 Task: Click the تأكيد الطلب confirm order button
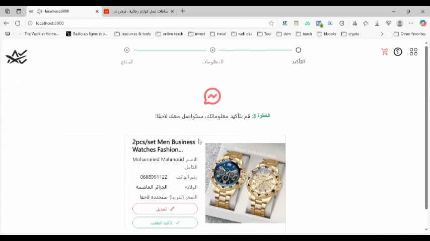point(165,222)
